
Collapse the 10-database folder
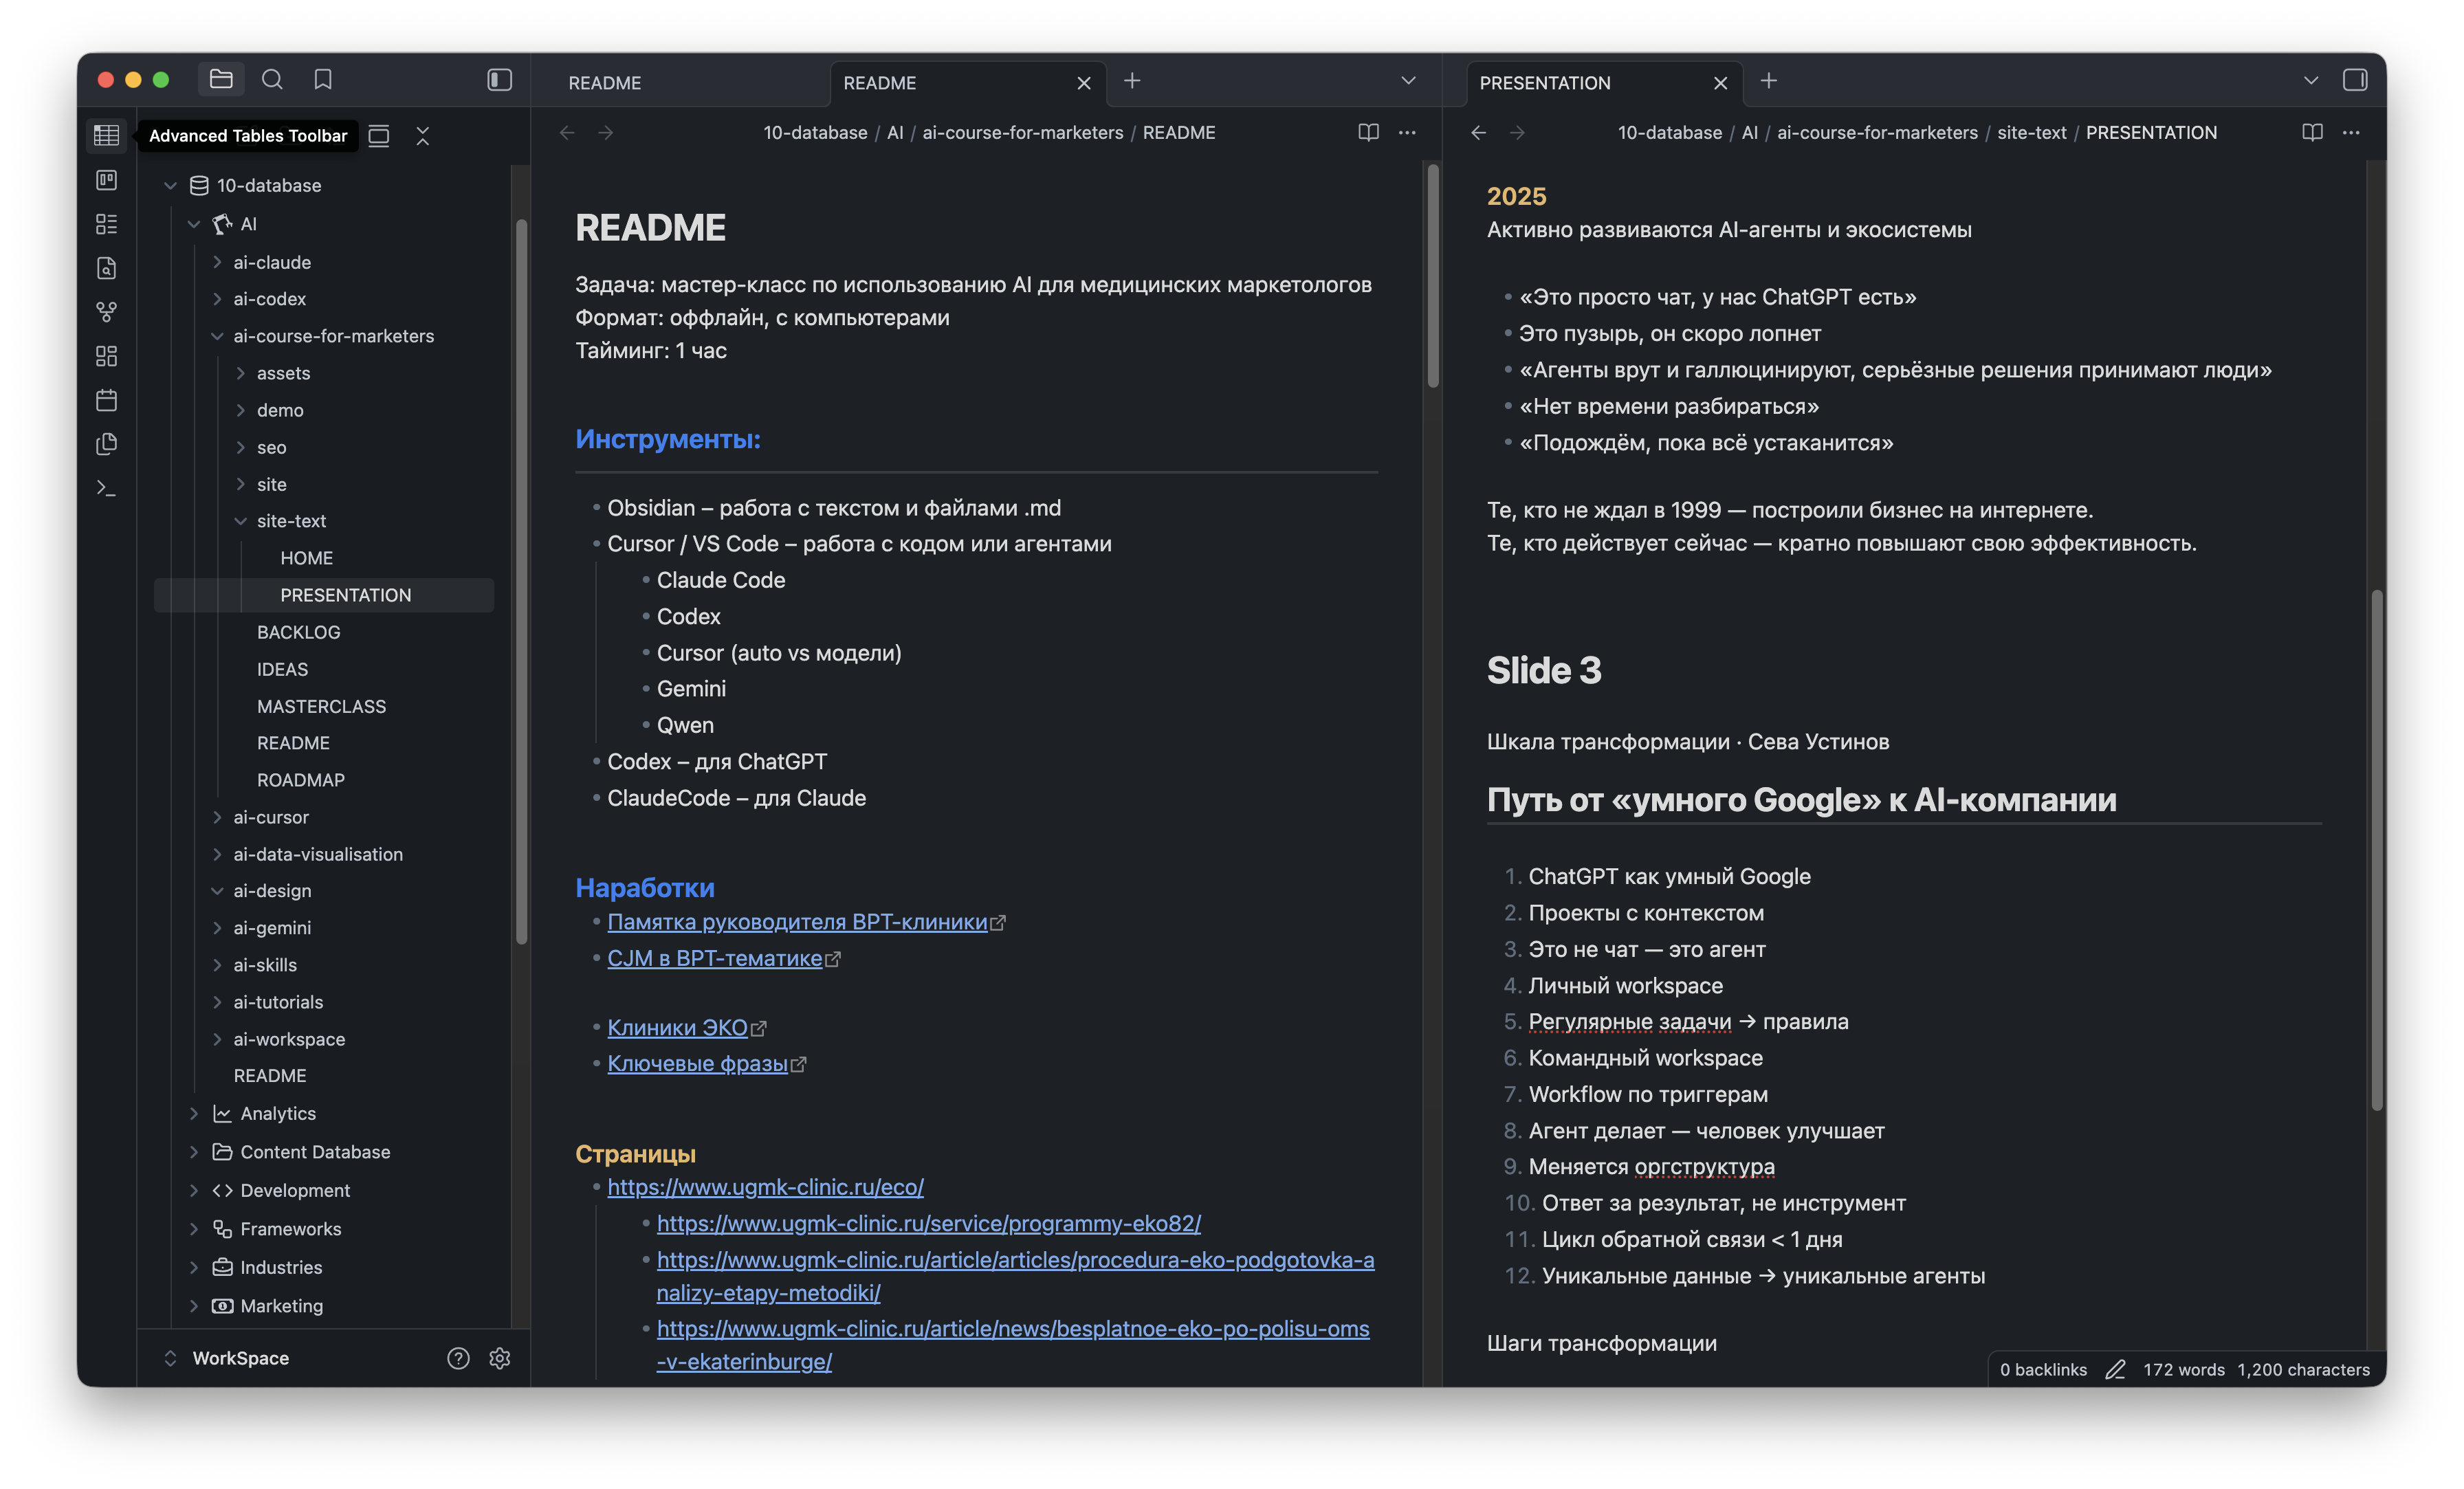click(x=170, y=186)
